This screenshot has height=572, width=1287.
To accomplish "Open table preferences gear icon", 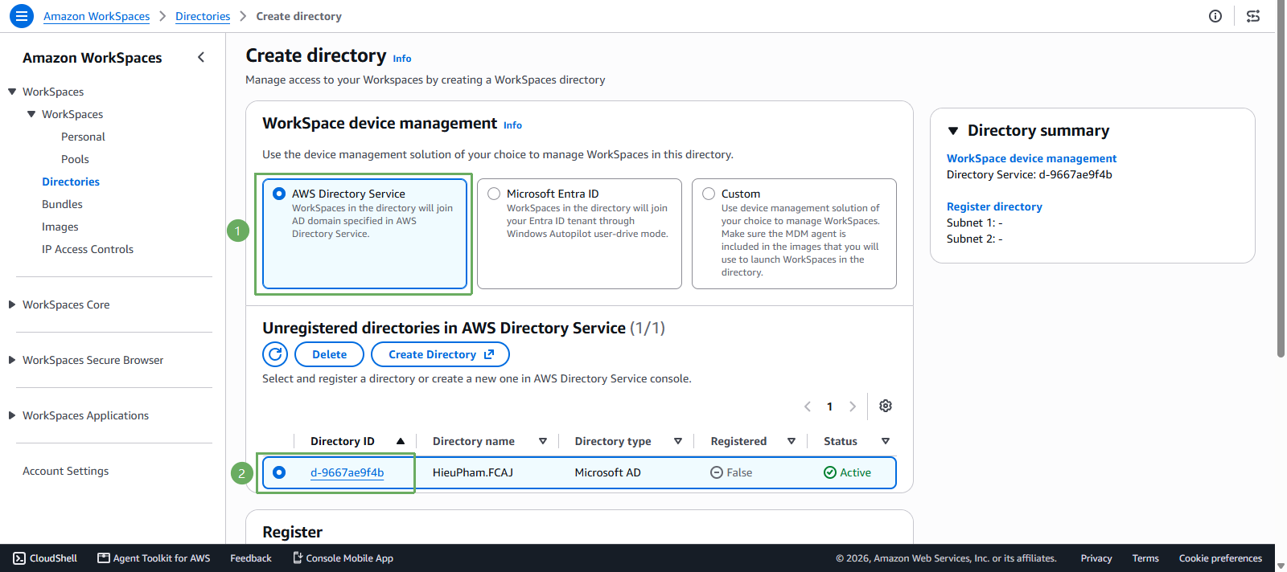I will coord(886,406).
